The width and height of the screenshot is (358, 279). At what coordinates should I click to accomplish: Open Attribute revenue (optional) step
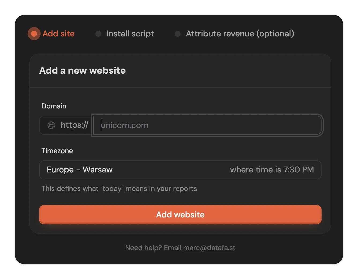pyautogui.click(x=240, y=34)
